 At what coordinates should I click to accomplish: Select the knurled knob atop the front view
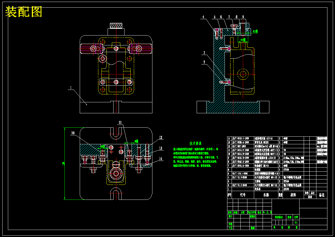click(116, 25)
